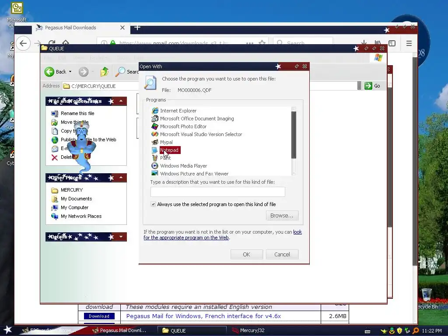The image size is (448, 336).
Task: Click the Delete red X icon
Action: pyautogui.click(x=55, y=157)
